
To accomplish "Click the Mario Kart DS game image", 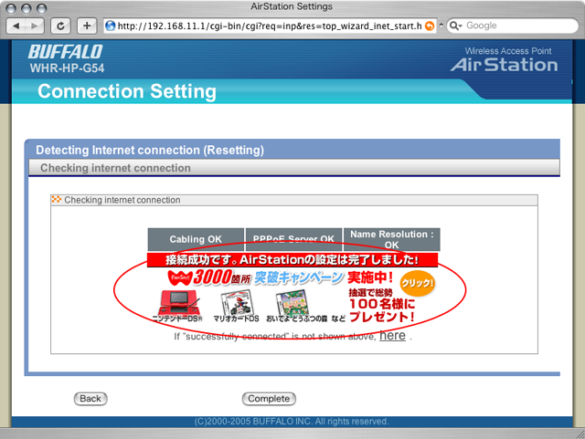I will [x=237, y=303].
